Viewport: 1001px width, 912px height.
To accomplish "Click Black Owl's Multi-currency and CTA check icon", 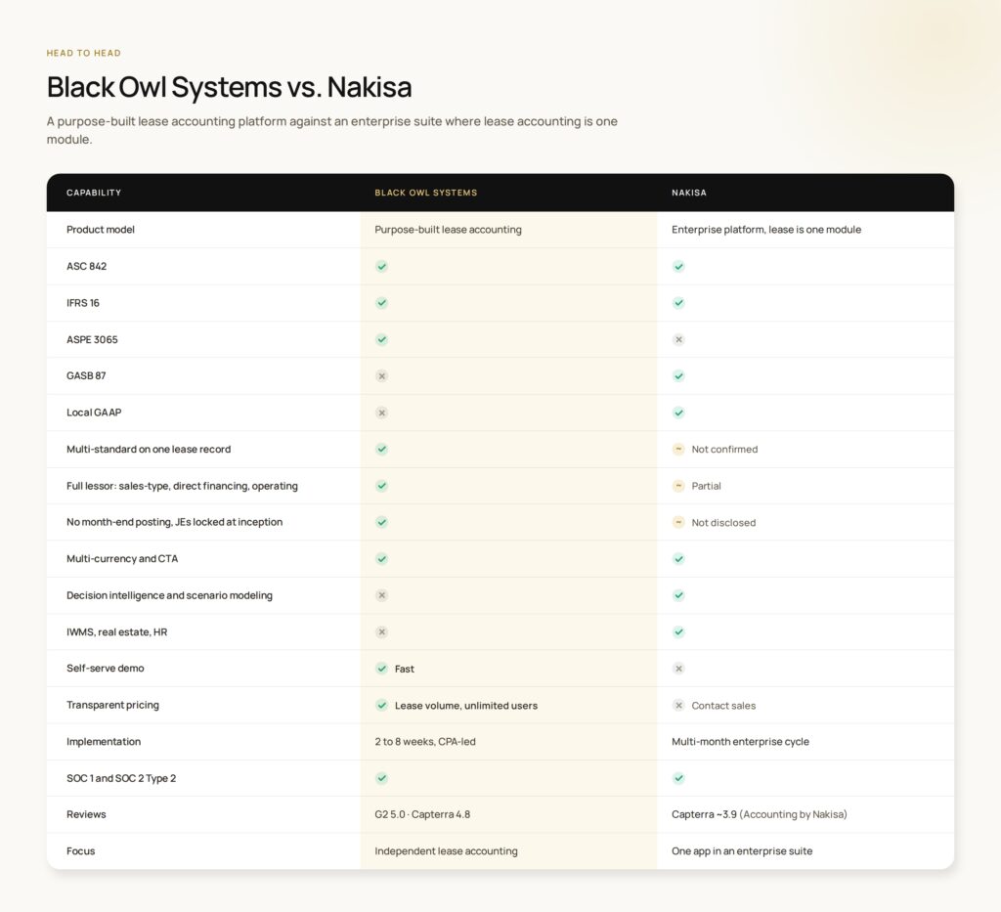I will (x=382, y=559).
